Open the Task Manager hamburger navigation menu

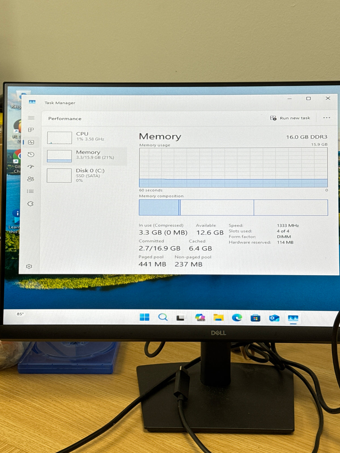pos(31,118)
